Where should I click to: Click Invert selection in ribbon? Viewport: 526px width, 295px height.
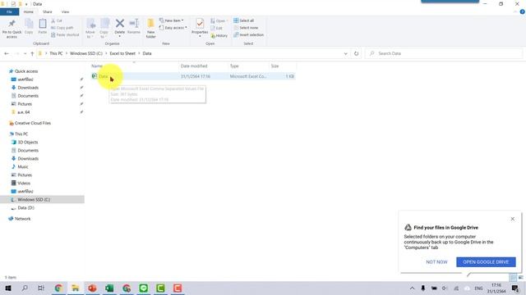[x=248, y=34]
